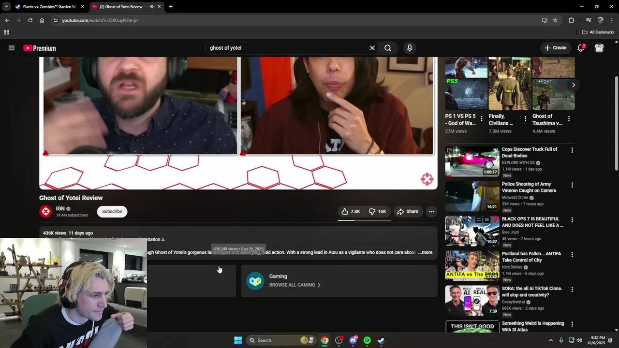Open the Gaming category icon

[255, 281]
